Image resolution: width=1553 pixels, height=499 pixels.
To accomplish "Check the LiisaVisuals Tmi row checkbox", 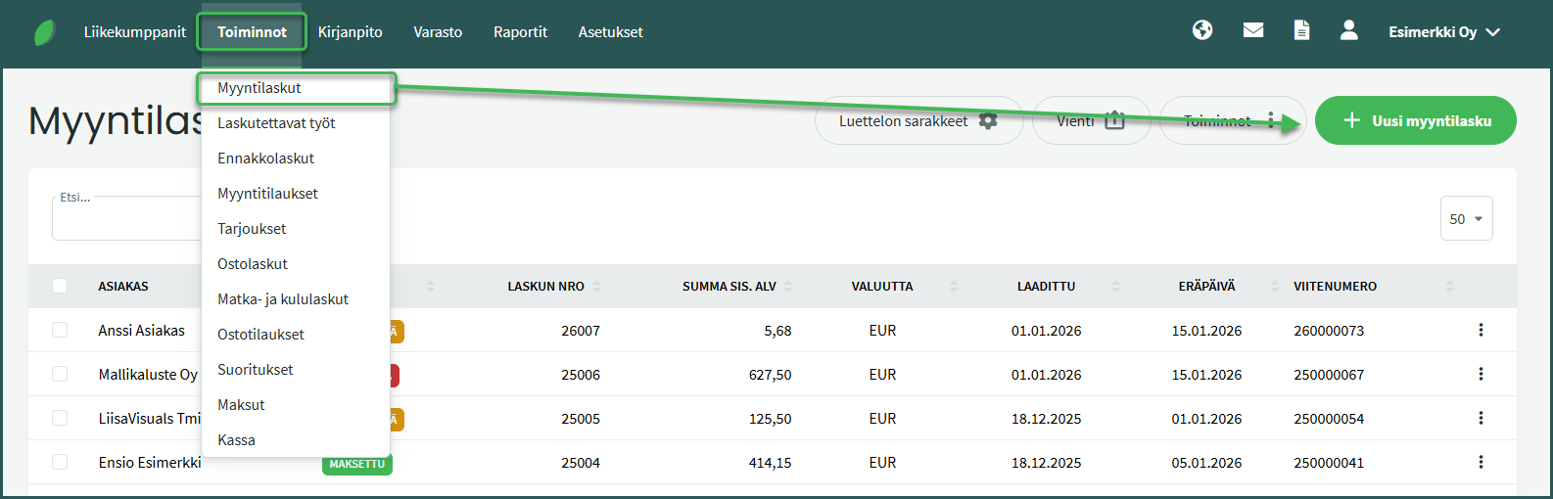I will point(60,419).
